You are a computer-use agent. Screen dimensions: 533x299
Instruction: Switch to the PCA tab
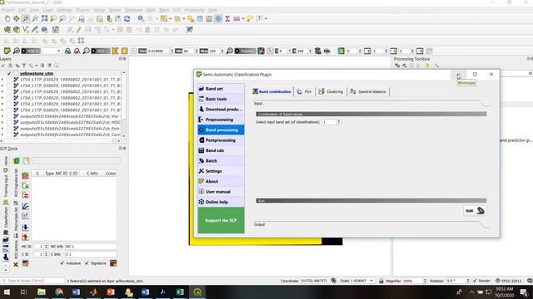(304, 91)
